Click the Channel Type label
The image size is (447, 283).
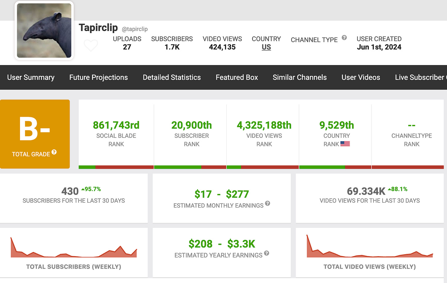click(x=314, y=40)
